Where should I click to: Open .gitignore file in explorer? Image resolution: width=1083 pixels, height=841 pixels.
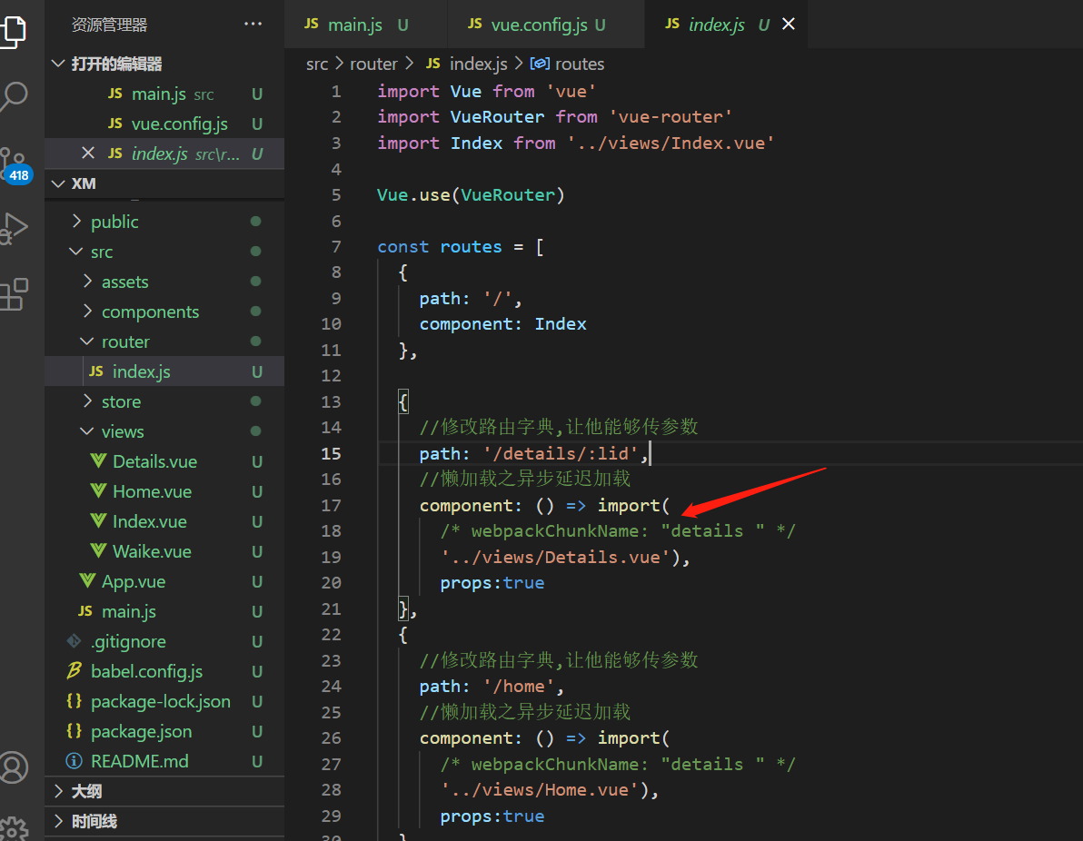(x=164, y=641)
